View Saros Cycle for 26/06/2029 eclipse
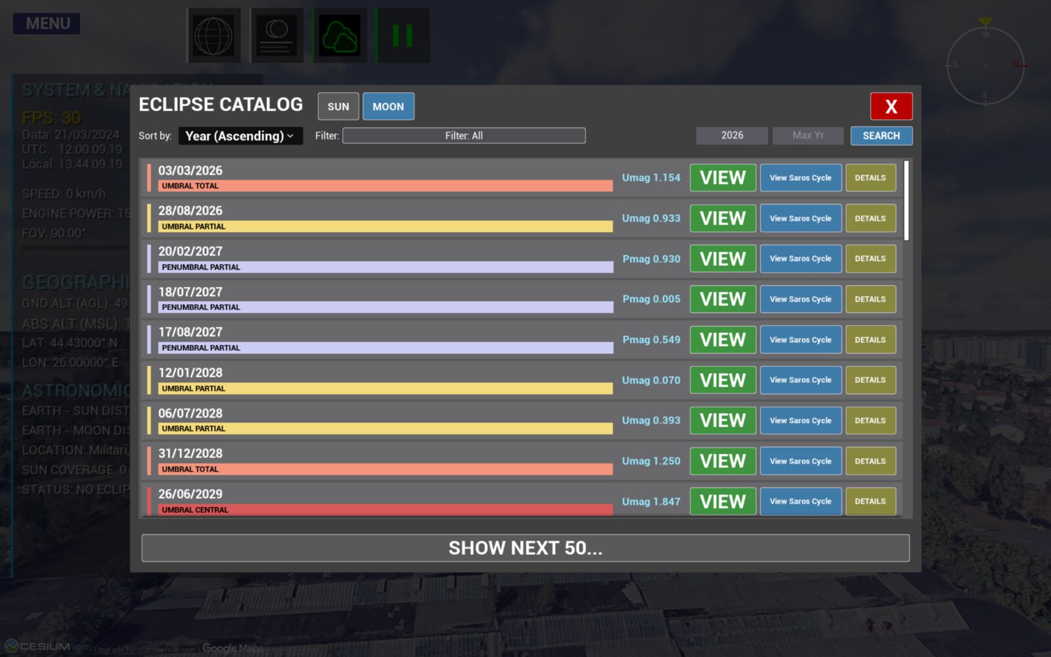 801,501
